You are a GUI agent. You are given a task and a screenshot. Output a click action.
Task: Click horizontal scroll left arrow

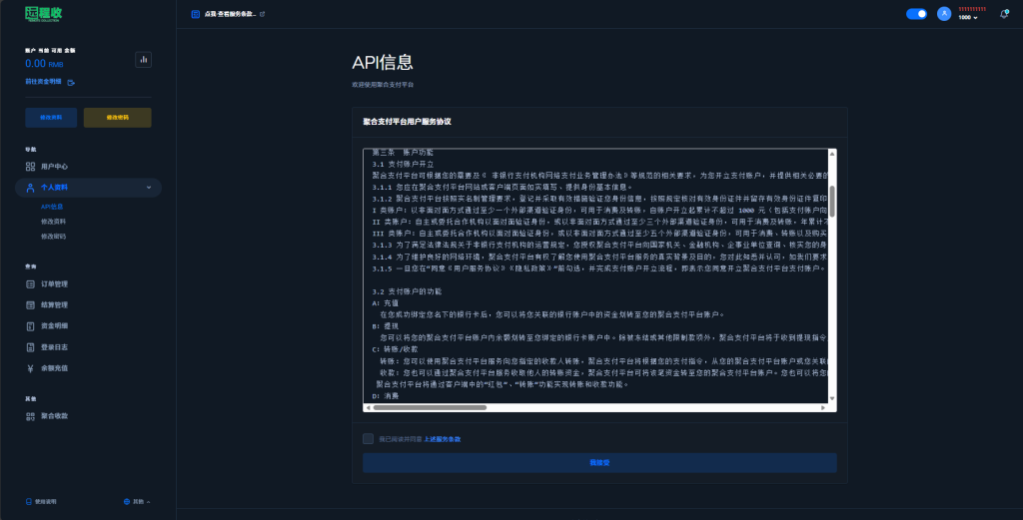click(x=368, y=407)
